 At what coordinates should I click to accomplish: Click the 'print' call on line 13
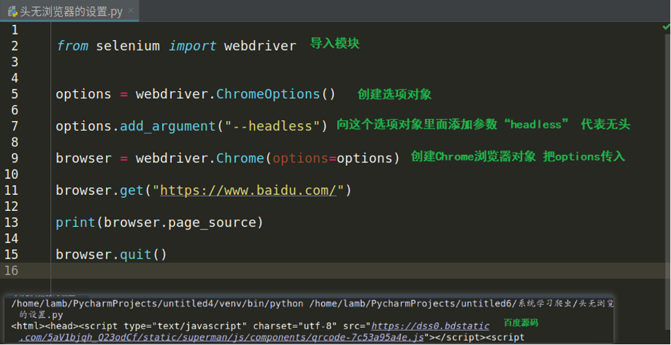(x=75, y=223)
